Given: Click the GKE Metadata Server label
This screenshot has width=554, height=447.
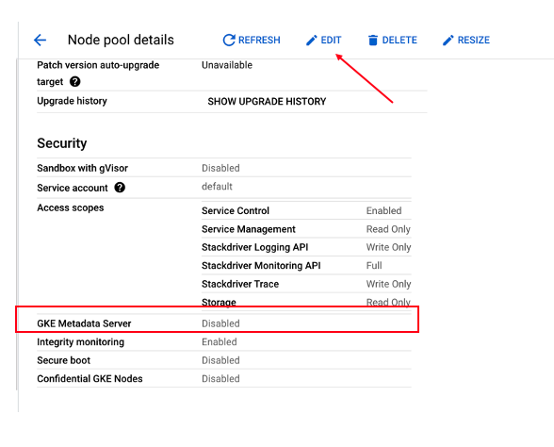Looking at the screenshot, I should coord(84,323).
